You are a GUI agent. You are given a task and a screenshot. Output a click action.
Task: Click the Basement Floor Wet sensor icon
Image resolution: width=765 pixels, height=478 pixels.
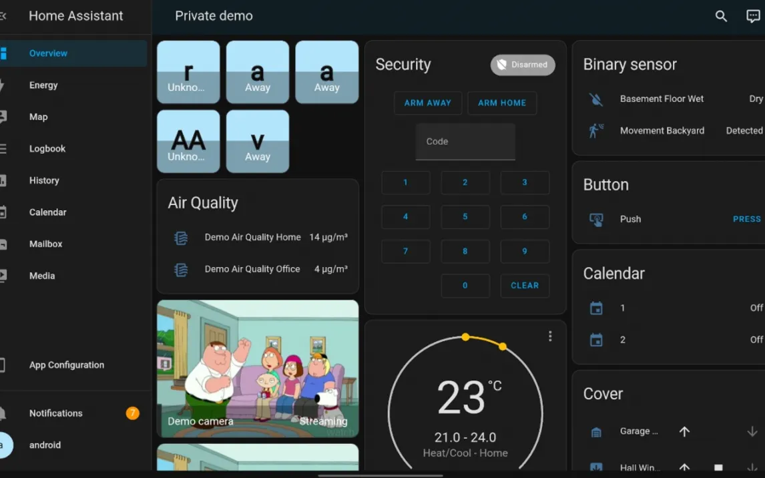click(596, 99)
